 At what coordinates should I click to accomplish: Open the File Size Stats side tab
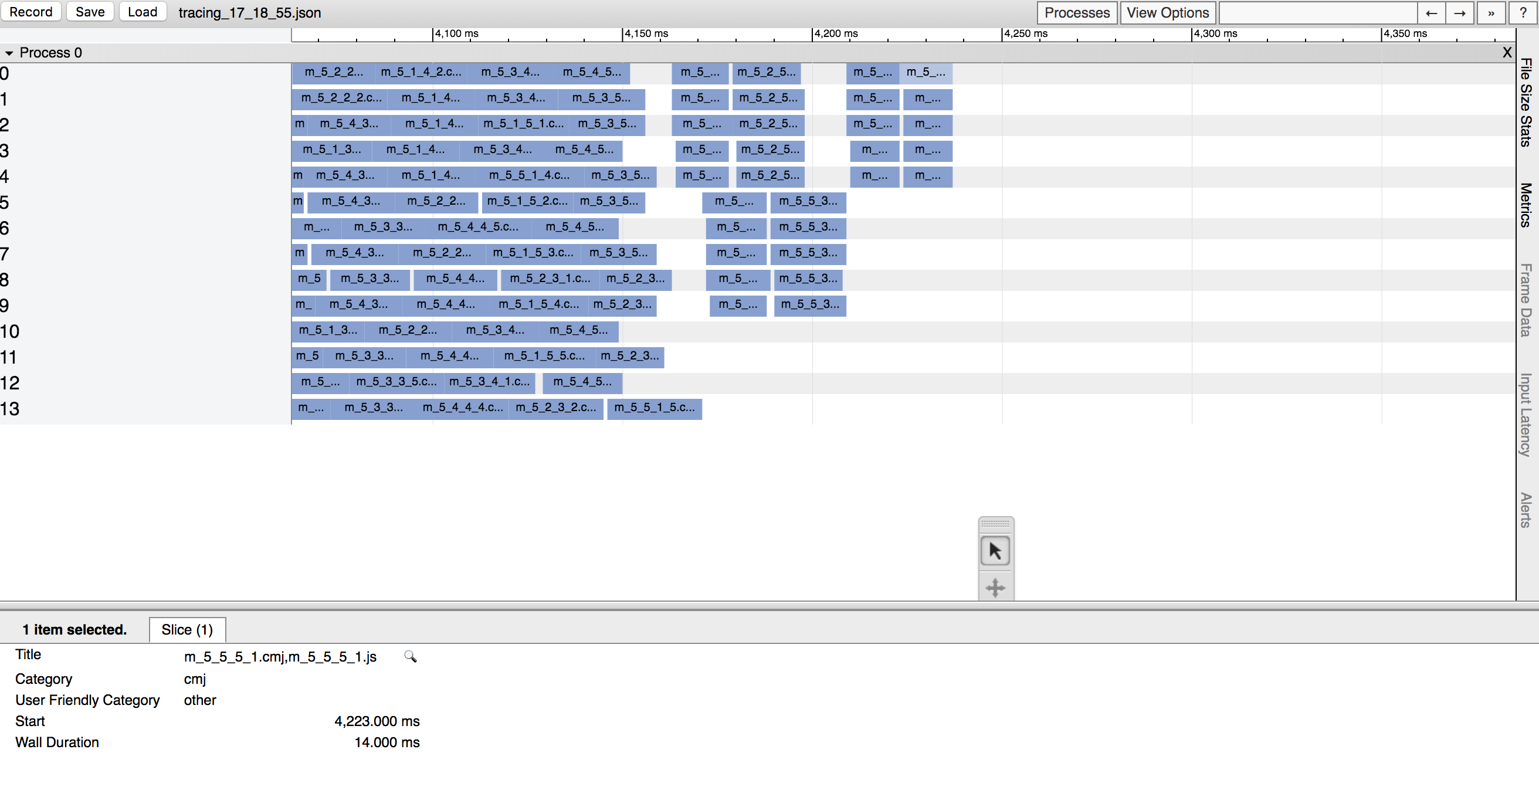1526,101
